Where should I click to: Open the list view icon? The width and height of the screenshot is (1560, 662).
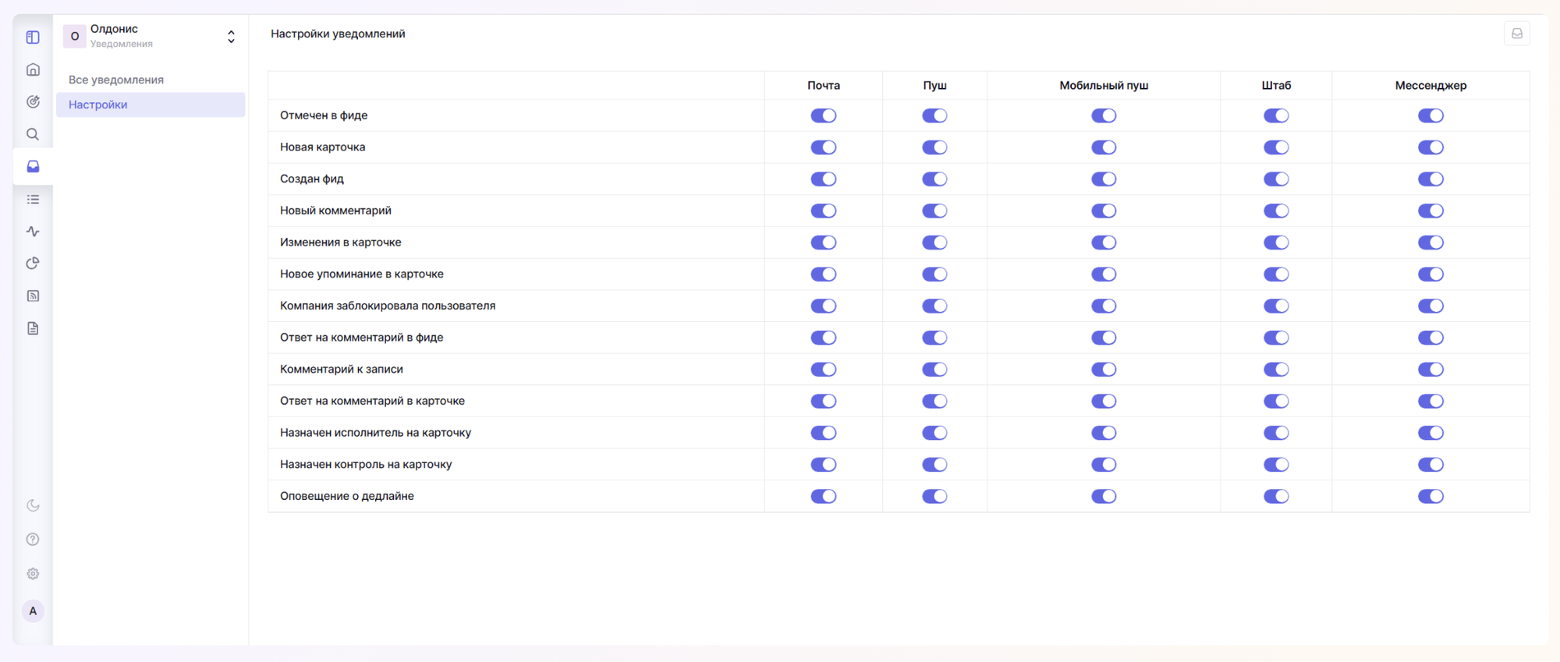(33, 200)
